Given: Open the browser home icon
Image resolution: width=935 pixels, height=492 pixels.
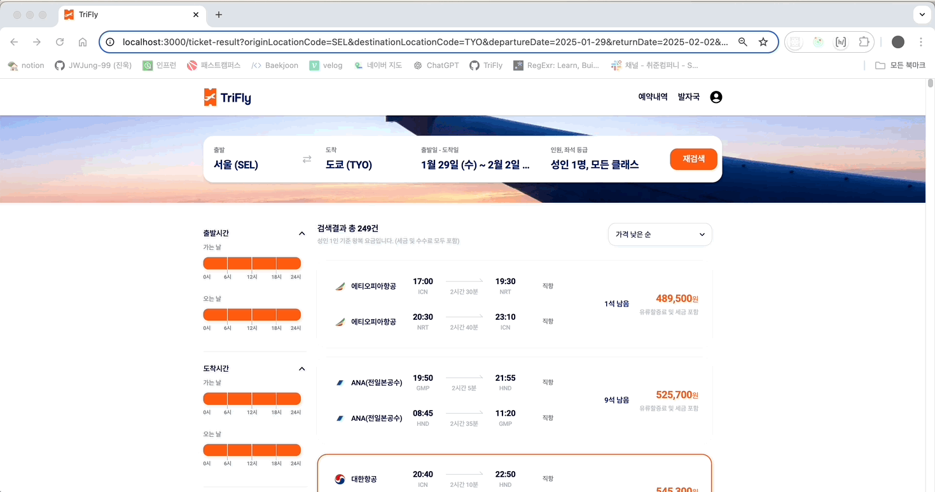Looking at the screenshot, I should tap(83, 42).
